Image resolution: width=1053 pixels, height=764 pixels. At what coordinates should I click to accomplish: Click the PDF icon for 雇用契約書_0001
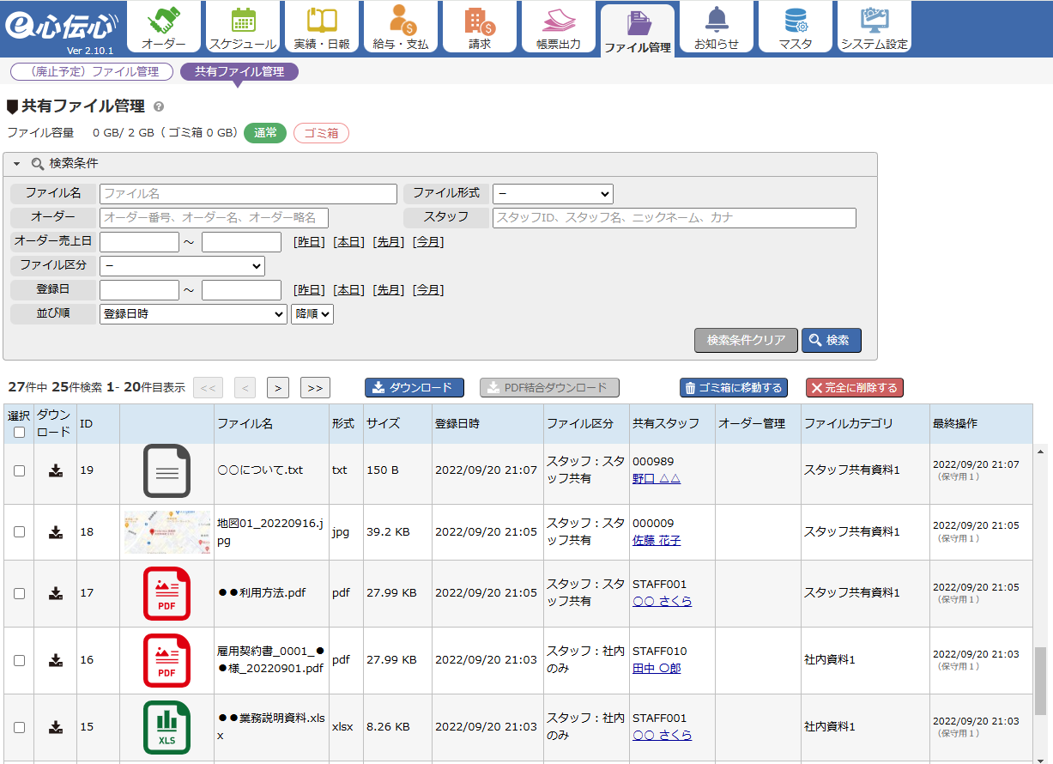pyautogui.click(x=166, y=660)
